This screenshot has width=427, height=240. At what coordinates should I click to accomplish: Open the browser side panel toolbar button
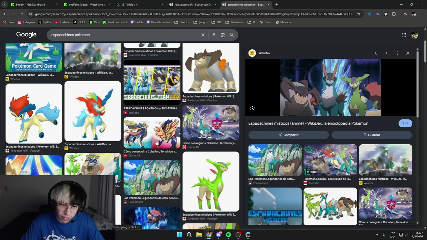[406, 14]
